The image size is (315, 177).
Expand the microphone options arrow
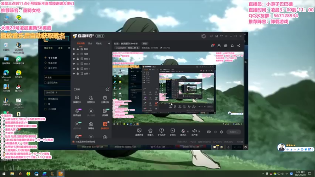click(188, 131)
